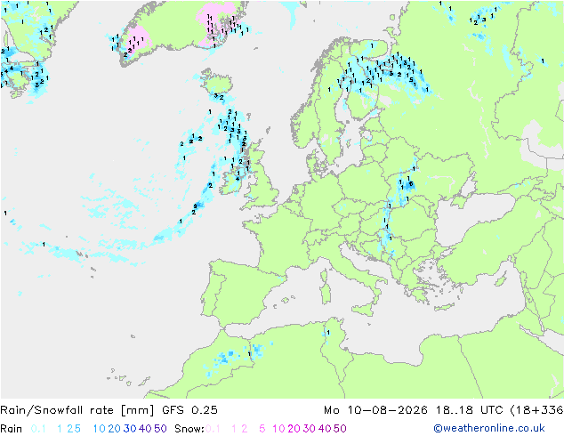Click the date 'Mo 10-08-2026'
The image size is (564, 436).
(375, 410)
